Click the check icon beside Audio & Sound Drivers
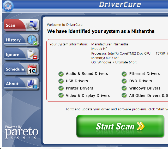The width and height of the screenshot is (168, 149). tap(61, 74)
